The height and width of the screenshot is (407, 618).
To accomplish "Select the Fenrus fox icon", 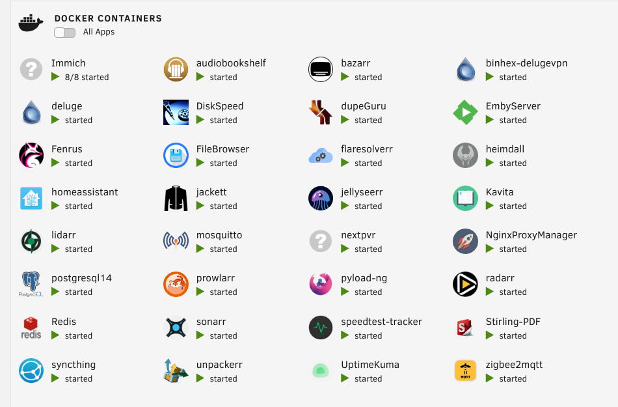I will click(31, 156).
